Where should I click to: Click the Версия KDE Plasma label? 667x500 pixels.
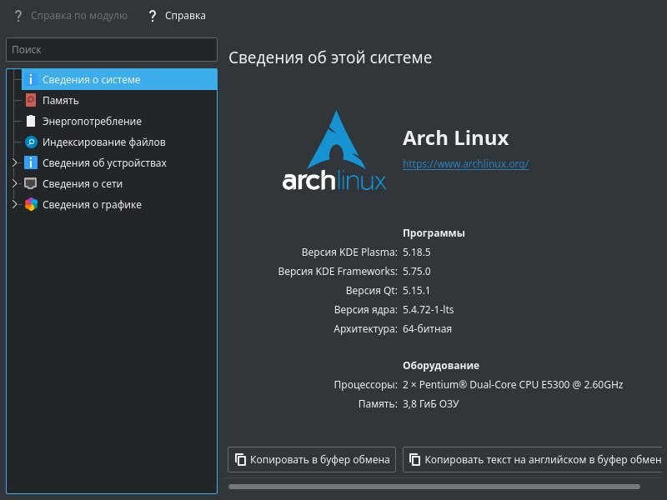point(349,252)
